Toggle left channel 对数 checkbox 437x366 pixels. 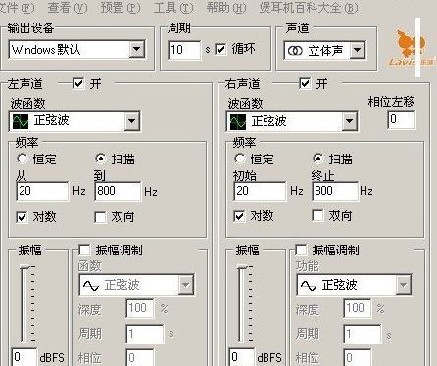coord(22,217)
